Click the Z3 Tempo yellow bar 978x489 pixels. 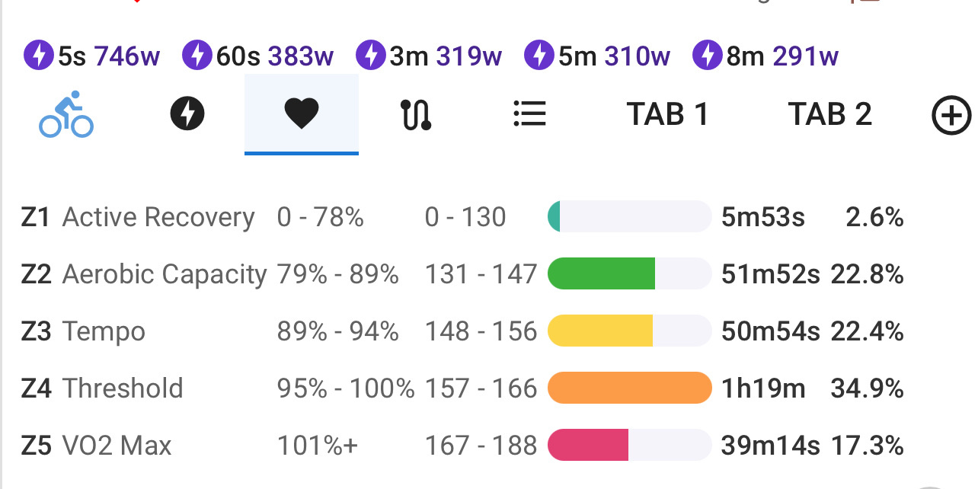tap(600, 331)
